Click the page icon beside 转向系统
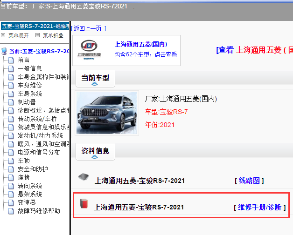 pyautogui.click(x=11, y=186)
